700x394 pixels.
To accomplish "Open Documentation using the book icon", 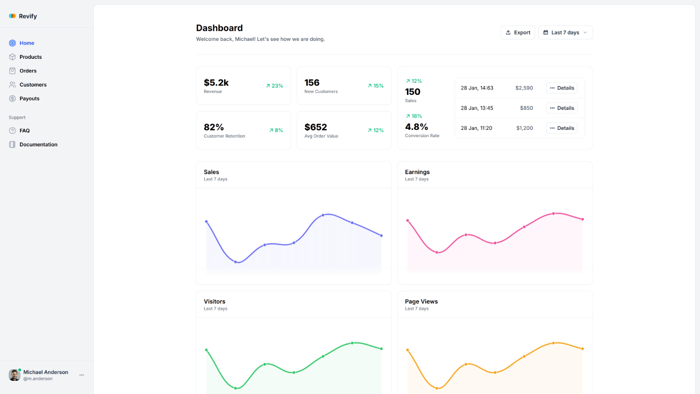I will [12, 144].
